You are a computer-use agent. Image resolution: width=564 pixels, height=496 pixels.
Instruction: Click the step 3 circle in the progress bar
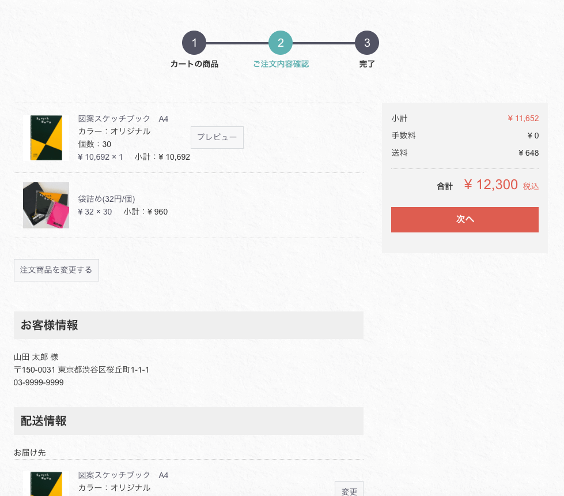click(367, 43)
